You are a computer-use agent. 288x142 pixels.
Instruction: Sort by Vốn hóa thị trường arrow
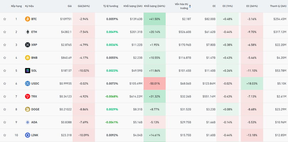(190, 6)
